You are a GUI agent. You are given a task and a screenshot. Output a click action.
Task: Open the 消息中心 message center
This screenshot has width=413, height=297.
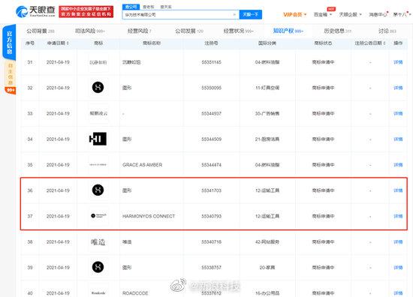coord(378,14)
